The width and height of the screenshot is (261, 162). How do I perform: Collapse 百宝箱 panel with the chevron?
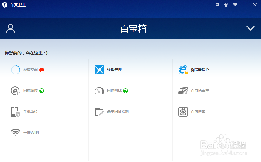[x=250, y=28]
